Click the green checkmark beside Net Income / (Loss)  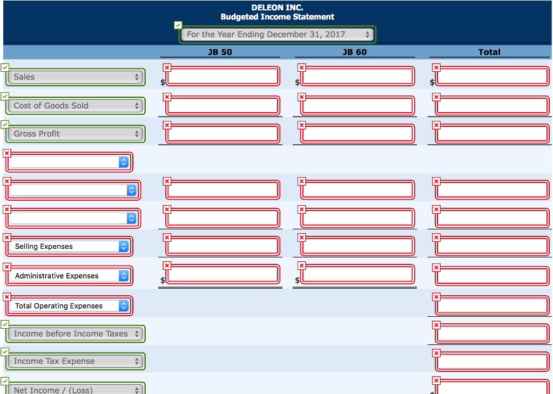pos(5,381)
